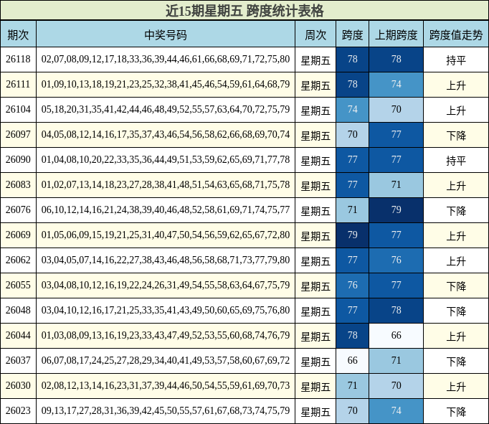
Task: Click winning numbers of period 26023
Action: point(166,410)
